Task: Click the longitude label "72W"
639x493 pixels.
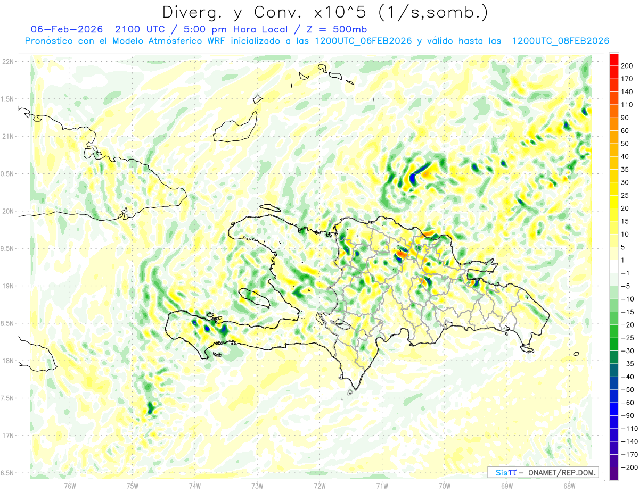Action: click(x=319, y=486)
